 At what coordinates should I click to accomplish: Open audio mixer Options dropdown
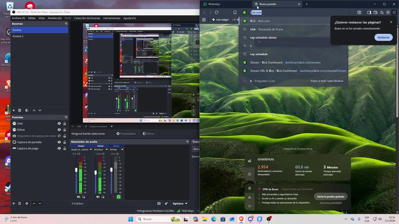[x=180, y=203]
